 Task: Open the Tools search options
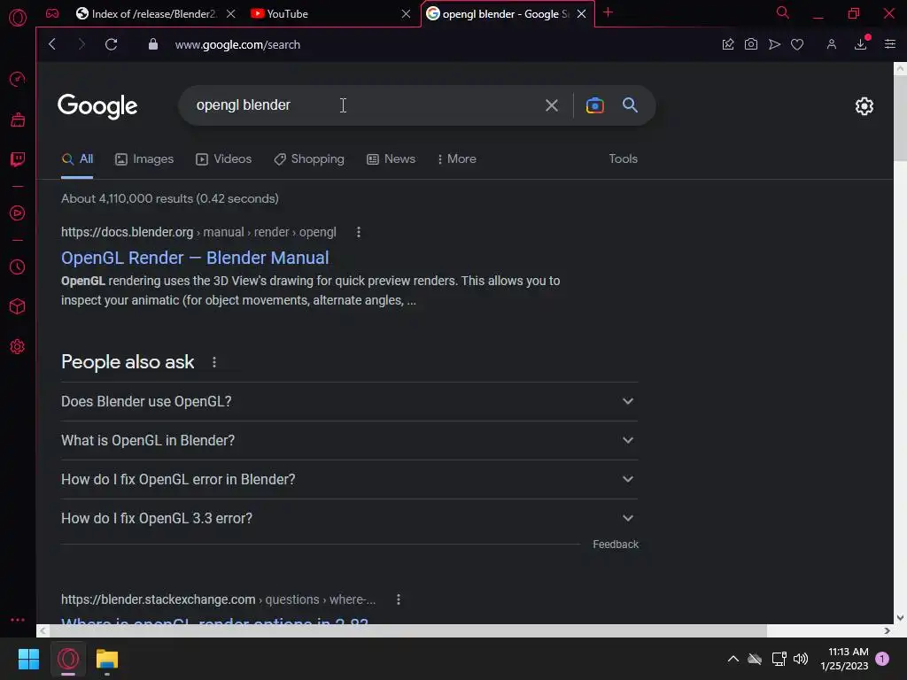coord(623,158)
